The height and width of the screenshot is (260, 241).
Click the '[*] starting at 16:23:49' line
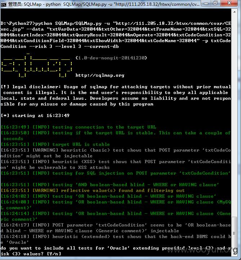pyautogui.click(x=35, y=116)
